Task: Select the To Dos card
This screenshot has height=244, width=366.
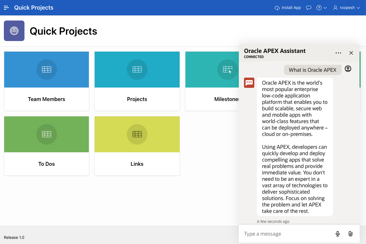Action: (46, 146)
